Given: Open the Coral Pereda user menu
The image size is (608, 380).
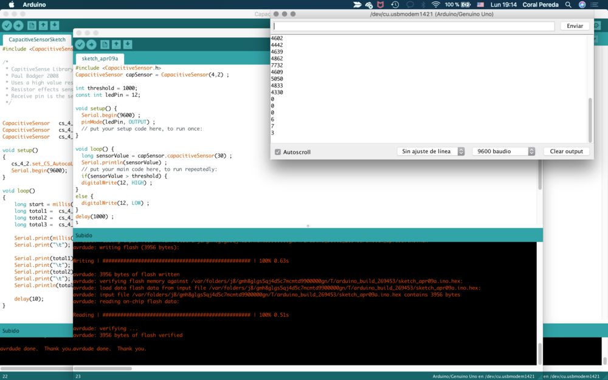Looking at the screenshot, I should [541, 5].
